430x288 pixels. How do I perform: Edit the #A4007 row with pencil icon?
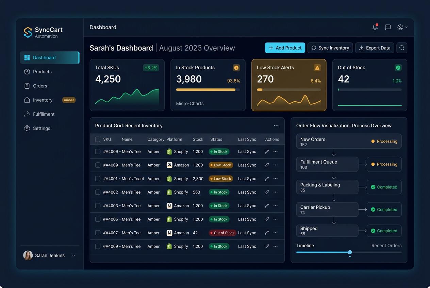pos(267,233)
